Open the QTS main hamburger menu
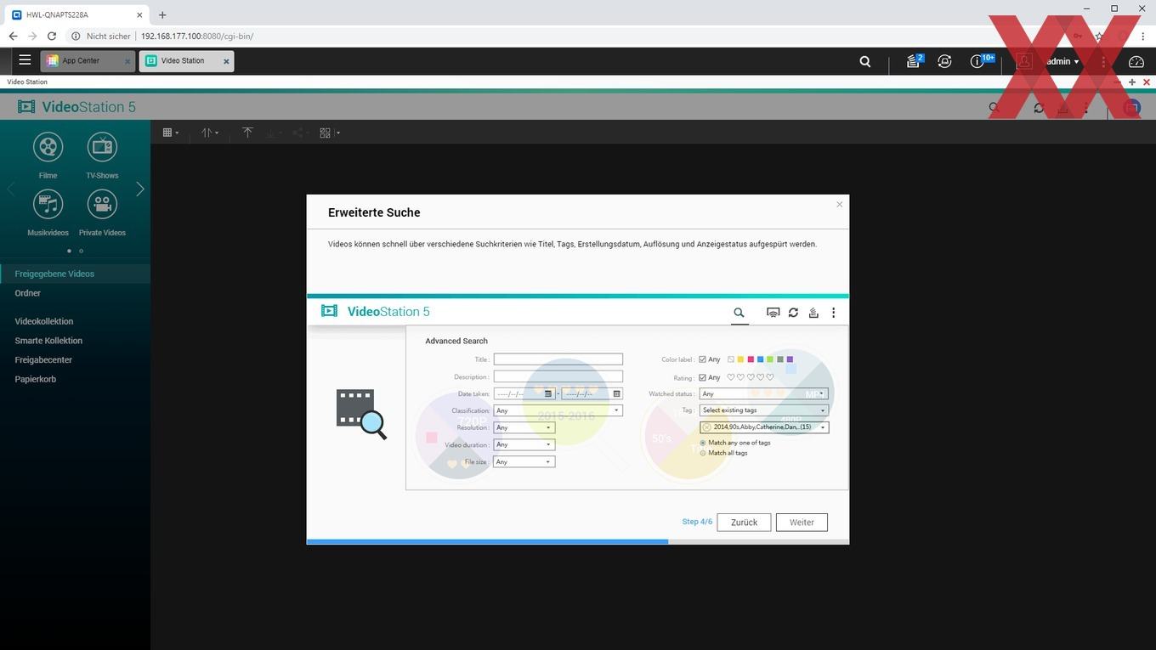The width and height of the screenshot is (1156, 650). [x=25, y=60]
